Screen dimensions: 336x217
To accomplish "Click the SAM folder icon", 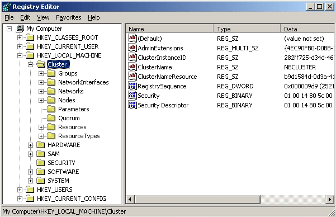I will [40, 154].
